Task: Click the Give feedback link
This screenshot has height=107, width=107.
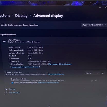Action: (14, 92)
